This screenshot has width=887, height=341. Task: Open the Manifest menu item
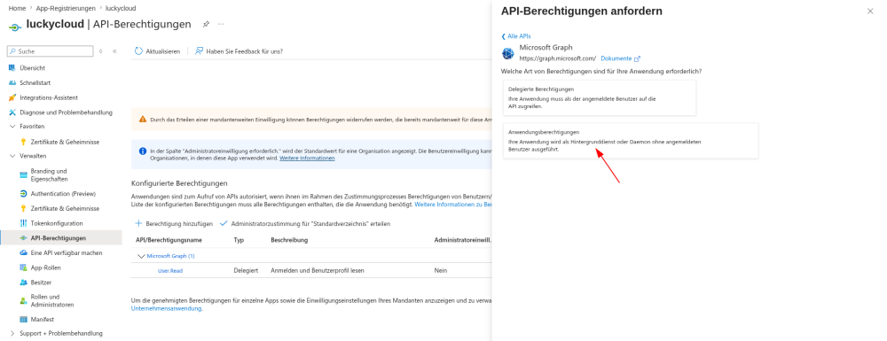click(43, 319)
